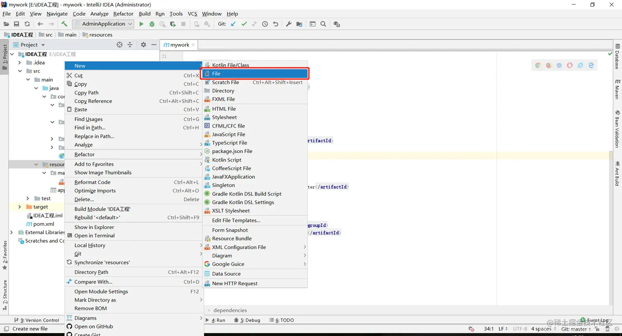Click the locate target icon in Project panel
The image size is (622, 336).
coord(119,45)
